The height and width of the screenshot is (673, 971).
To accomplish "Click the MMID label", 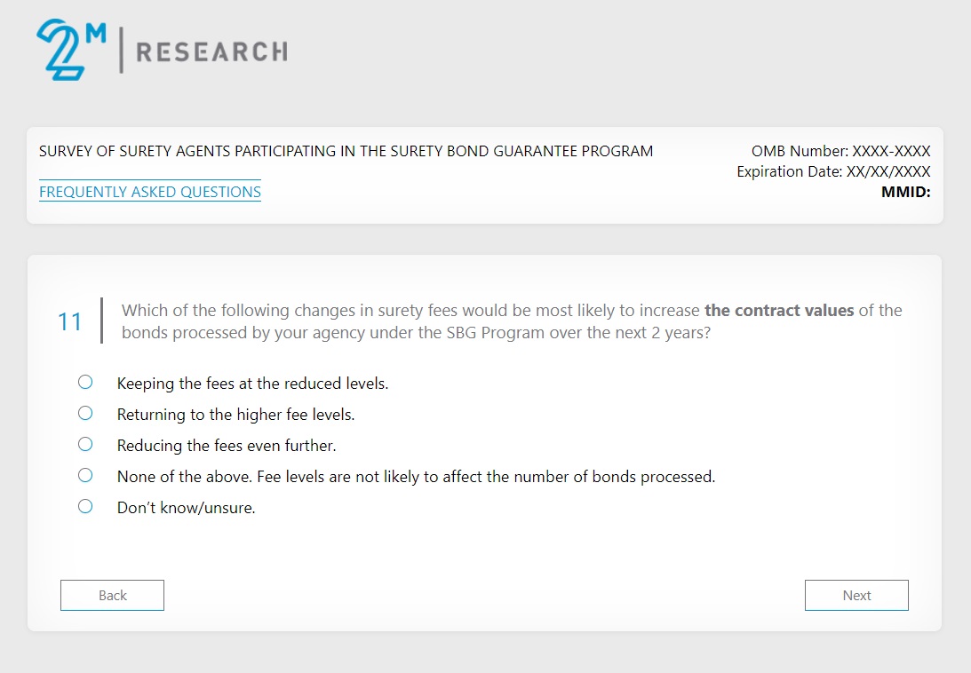I will pos(904,191).
